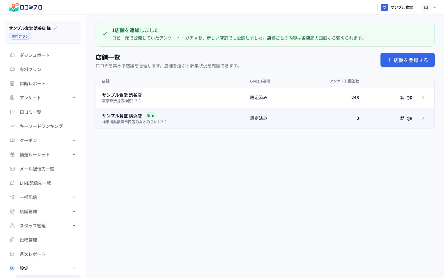Open サンプル食堂 渋谷店 row arrow

(x=423, y=98)
